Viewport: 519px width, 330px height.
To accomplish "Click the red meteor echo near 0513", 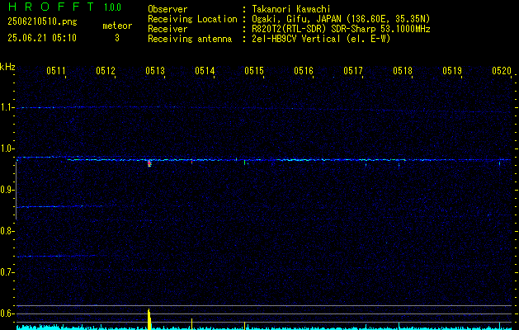I will (149, 163).
